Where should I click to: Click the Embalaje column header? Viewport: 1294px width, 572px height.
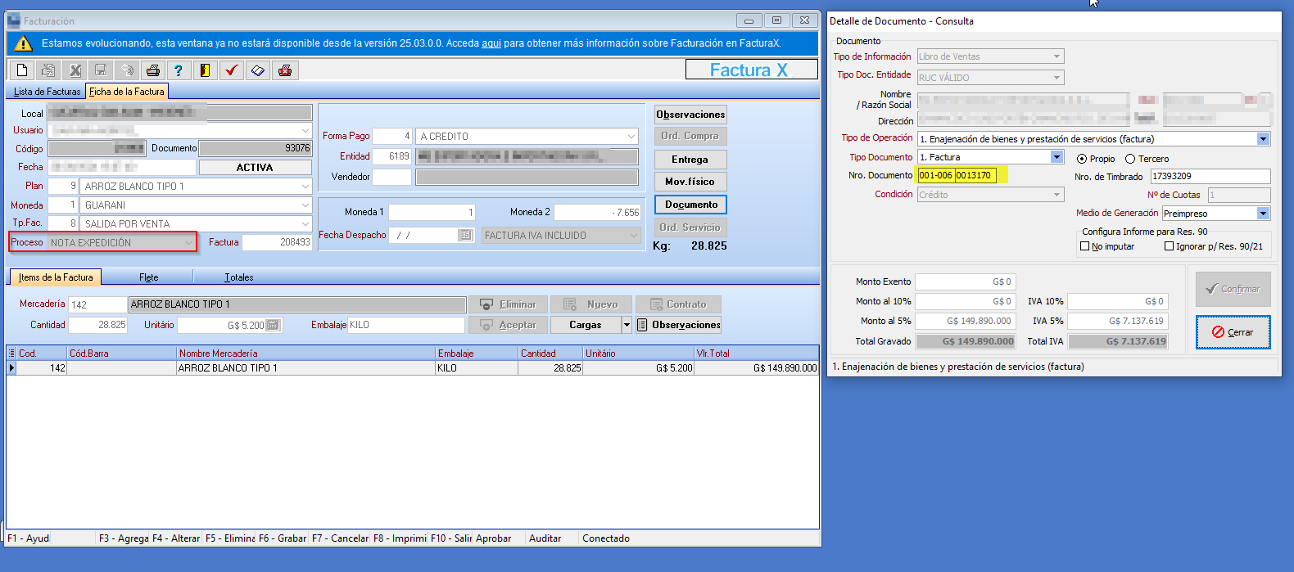pos(477,354)
